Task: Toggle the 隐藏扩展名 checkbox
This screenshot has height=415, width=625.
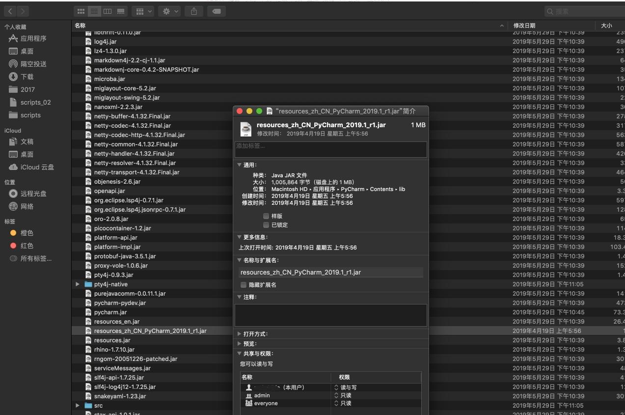Action: pyautogui.click(x=244, y=285)
